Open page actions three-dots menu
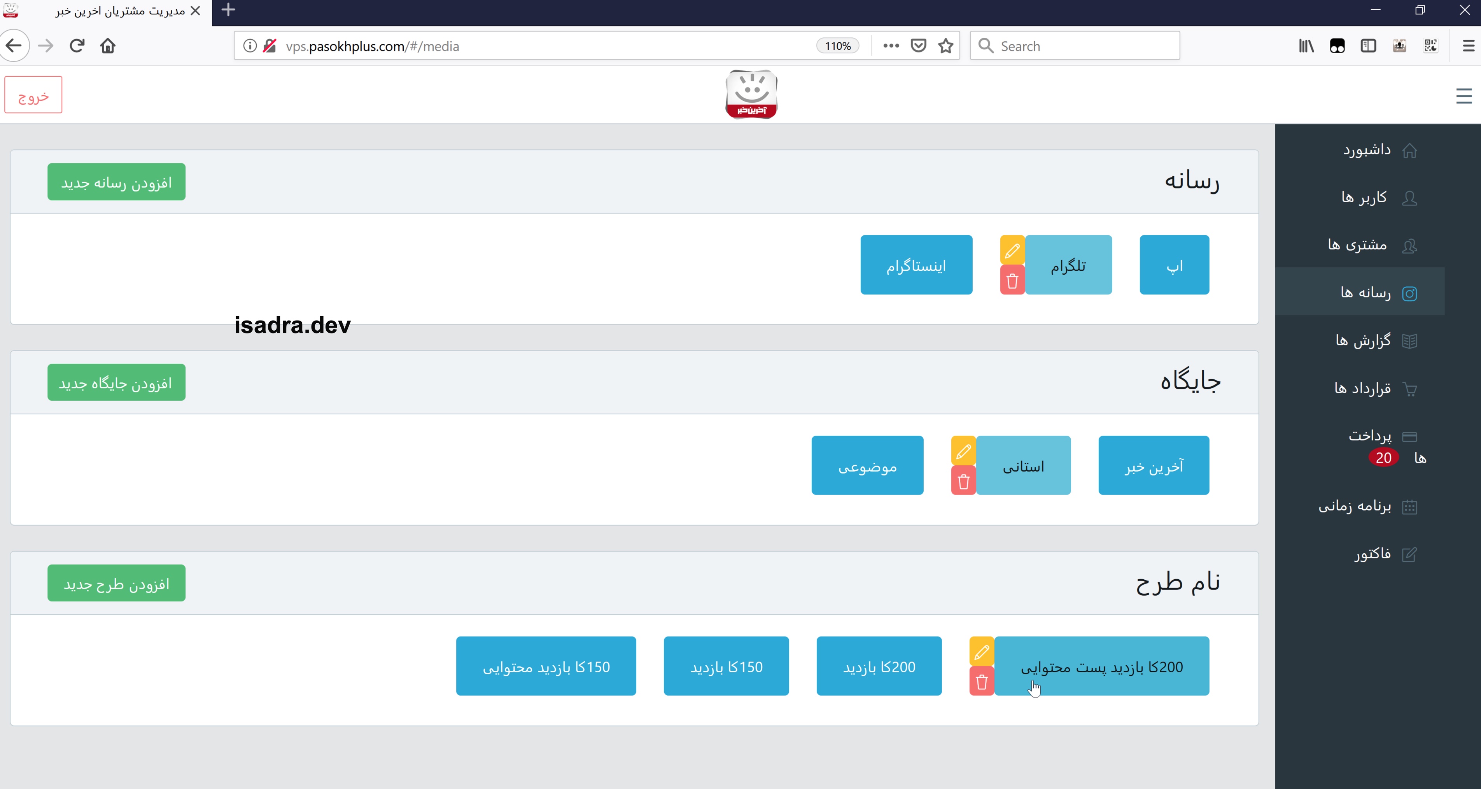The width and height of the screenshot is (1481, 789). click(891, 46)
